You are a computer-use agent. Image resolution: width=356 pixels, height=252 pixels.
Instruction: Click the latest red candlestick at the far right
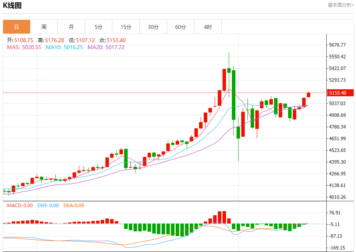308,95
